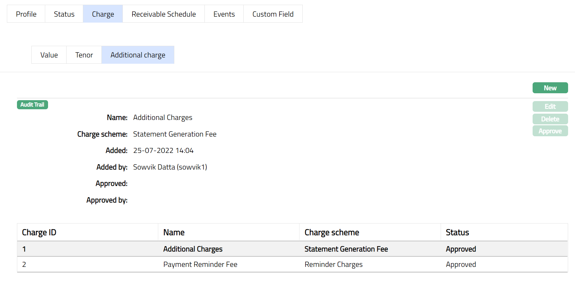Click the Charge scheme column header
The width and height of the screenshot is (575, 281).
[332, 232]
